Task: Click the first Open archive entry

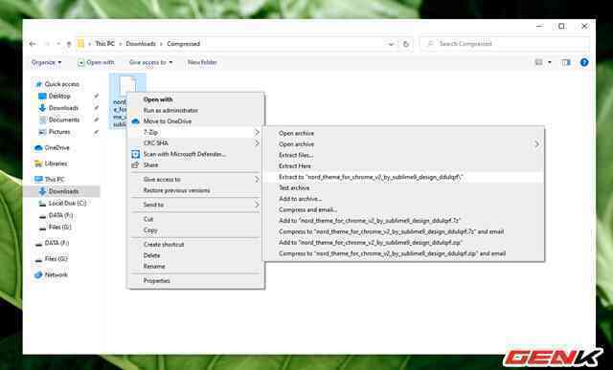Action: (x=403, y=134)
